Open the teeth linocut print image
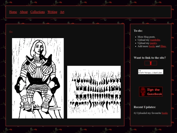This screenshot has height=133, width=177. coord(94,92)
